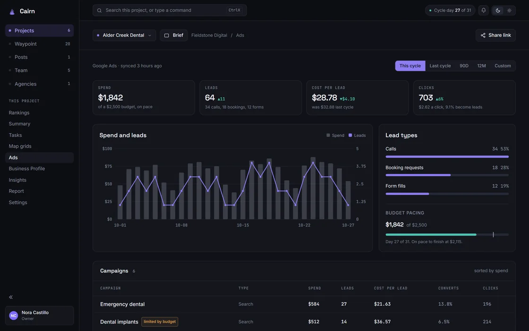Select the 90D range
Screen dimensions: 529x331
click(x=464, y=66)
